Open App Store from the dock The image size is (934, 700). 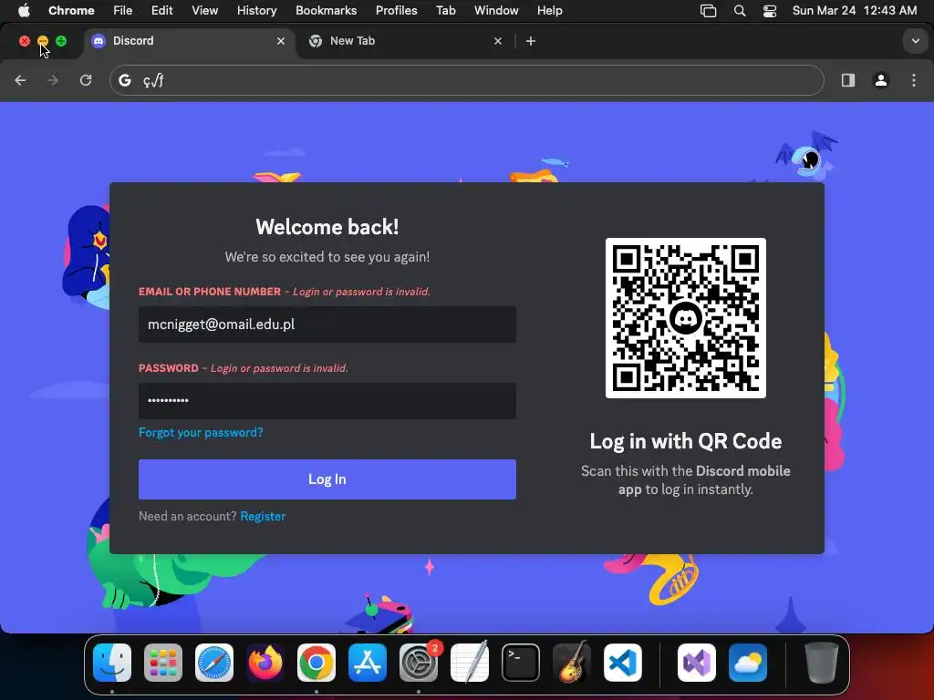tap(368, 663)
